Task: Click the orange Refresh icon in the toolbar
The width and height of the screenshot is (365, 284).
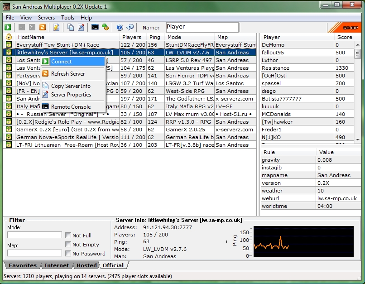Action: (42, 28)
